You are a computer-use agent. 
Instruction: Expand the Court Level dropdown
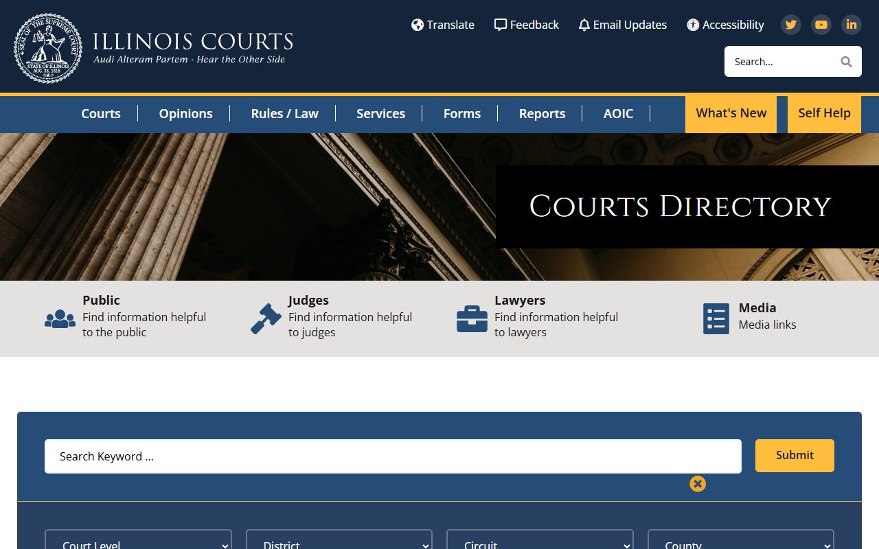pos(138,539)
